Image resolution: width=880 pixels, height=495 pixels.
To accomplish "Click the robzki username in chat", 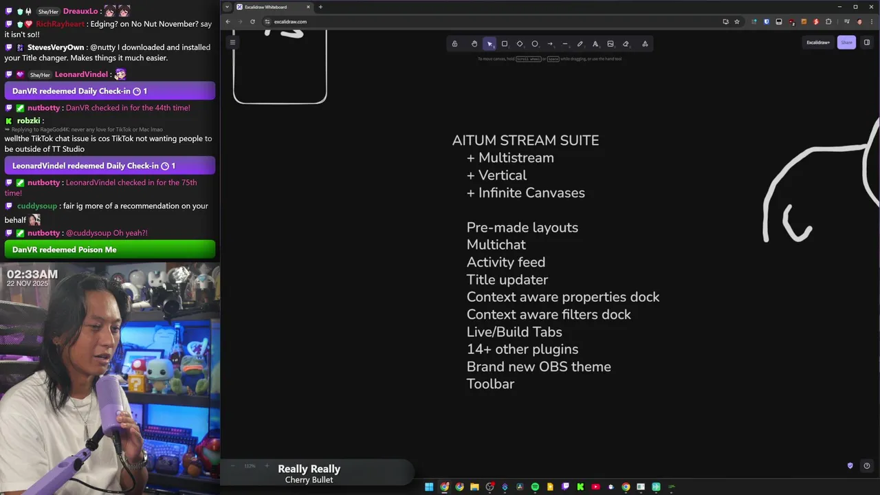I will (x=29, y=121).
